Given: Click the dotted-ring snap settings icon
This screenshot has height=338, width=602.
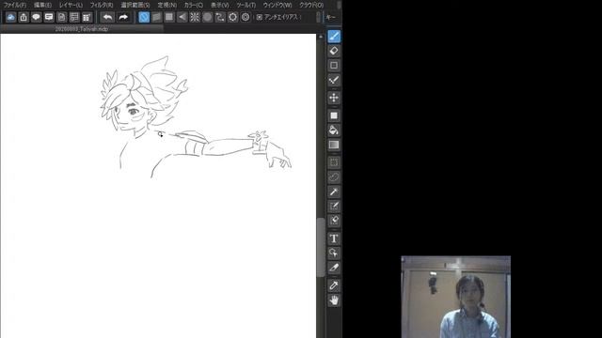Looking at the screenshot, I should (232, 17).
